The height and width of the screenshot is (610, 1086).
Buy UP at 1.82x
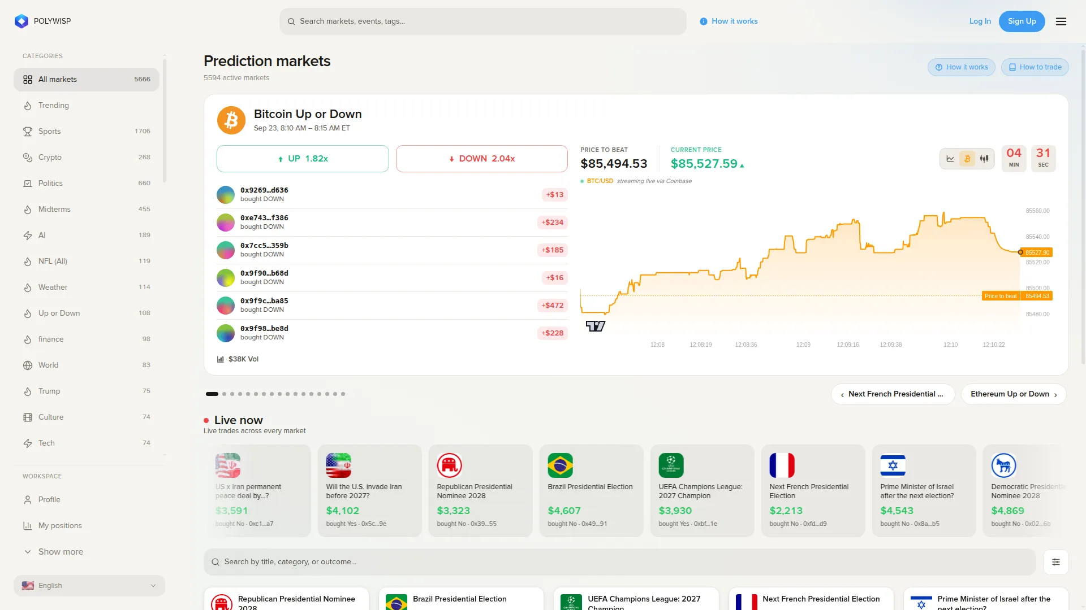coord(303,159)
